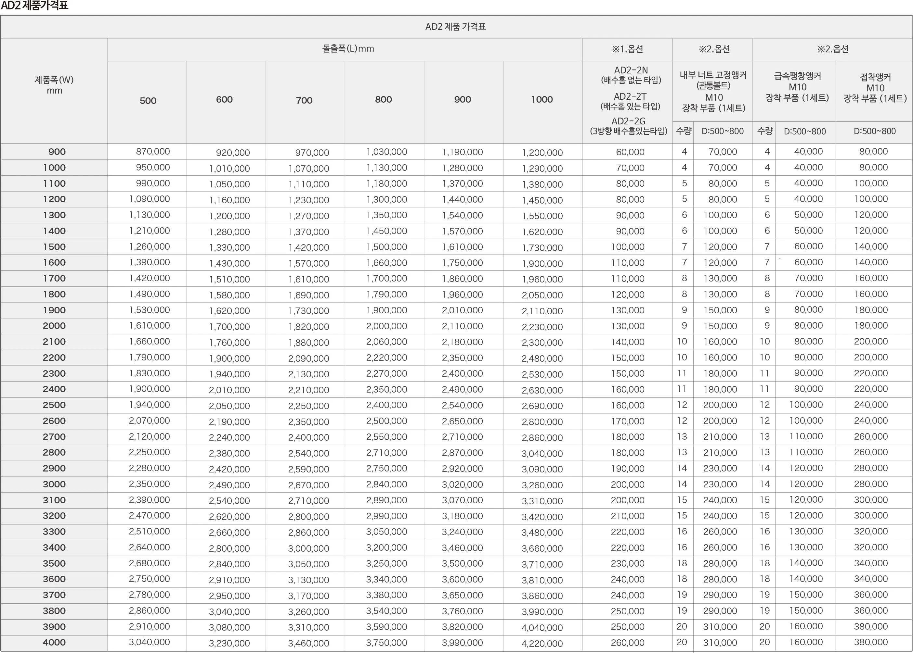Select the 3500 product width row header
913x653 pixels.
coord(54,563)
